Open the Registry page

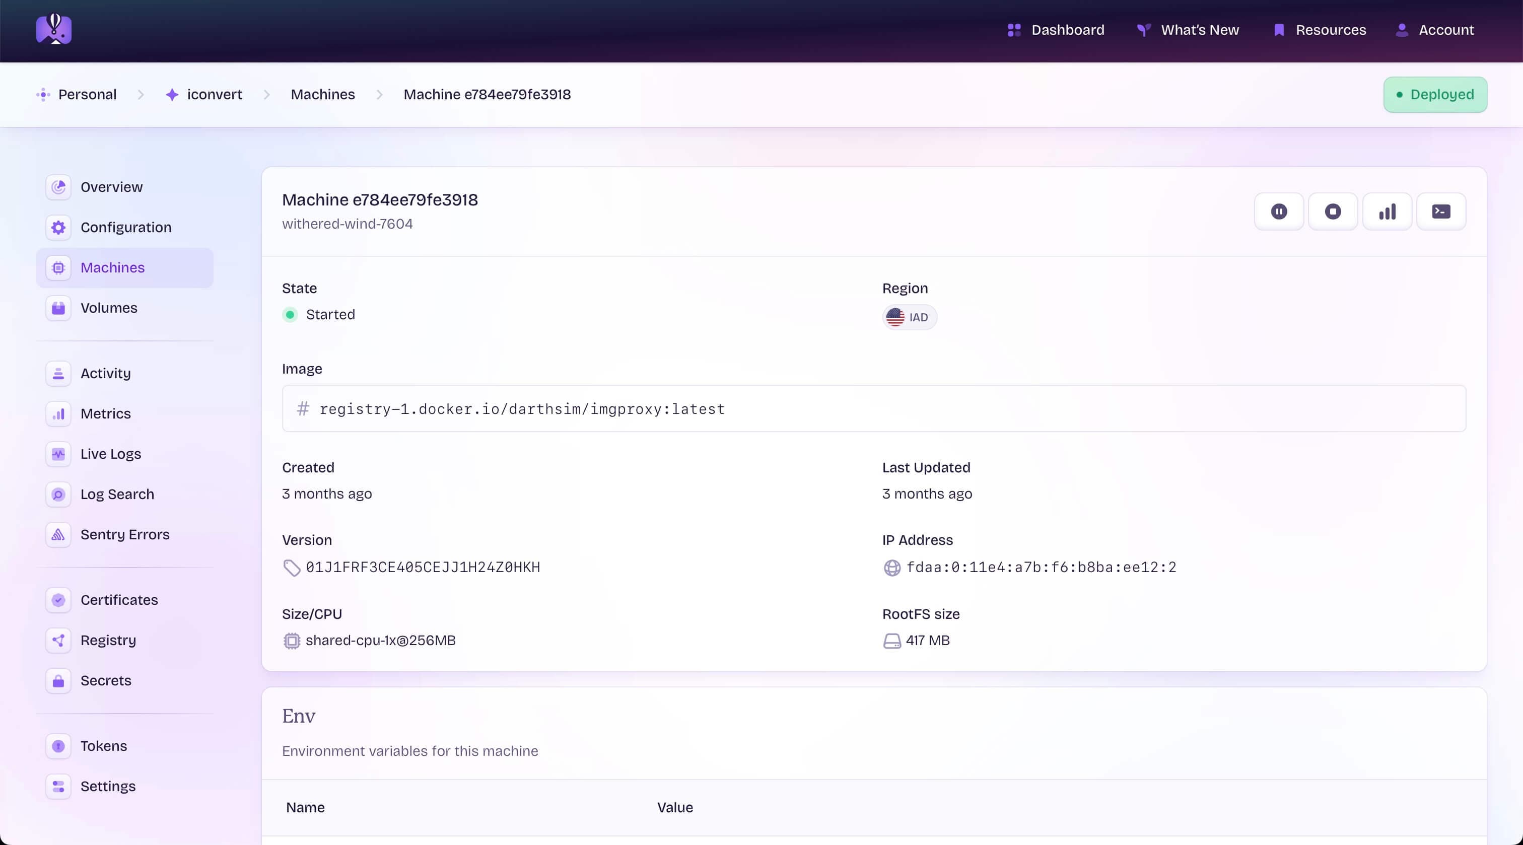point(108,640)
